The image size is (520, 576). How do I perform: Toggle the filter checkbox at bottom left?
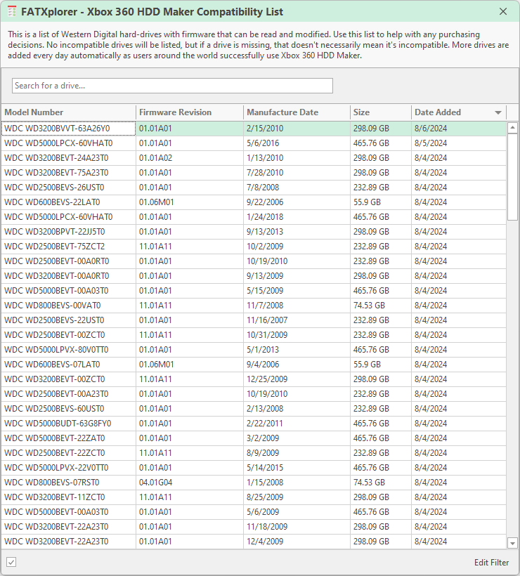[11, 562]
